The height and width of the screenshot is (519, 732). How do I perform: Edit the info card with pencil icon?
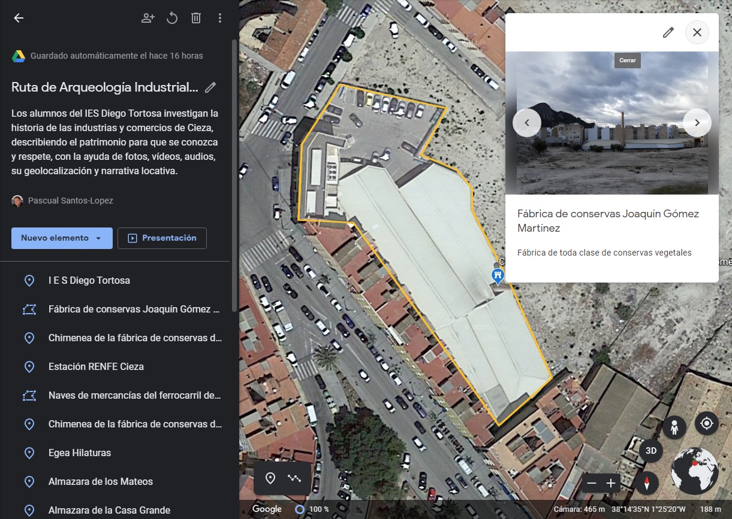(668, 32)
